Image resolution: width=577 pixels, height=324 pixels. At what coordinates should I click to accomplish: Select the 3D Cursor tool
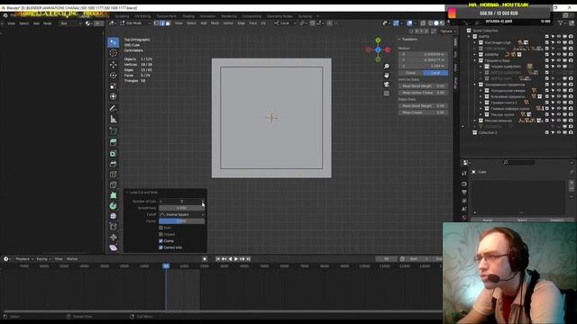pos(114,53)
